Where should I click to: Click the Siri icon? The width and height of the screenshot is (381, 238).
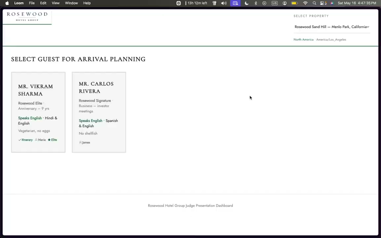[332, 3]
